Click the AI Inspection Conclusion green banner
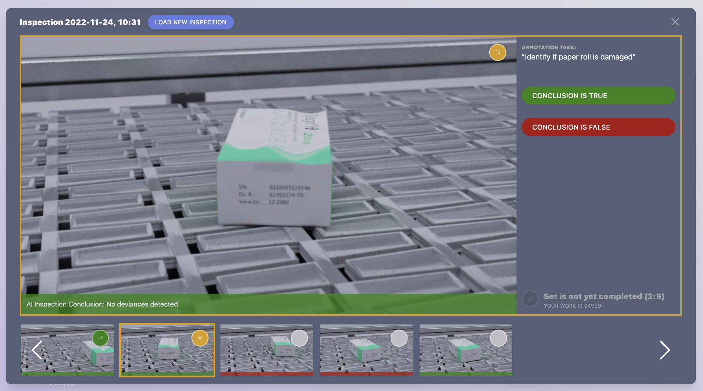 coord(269,304)
